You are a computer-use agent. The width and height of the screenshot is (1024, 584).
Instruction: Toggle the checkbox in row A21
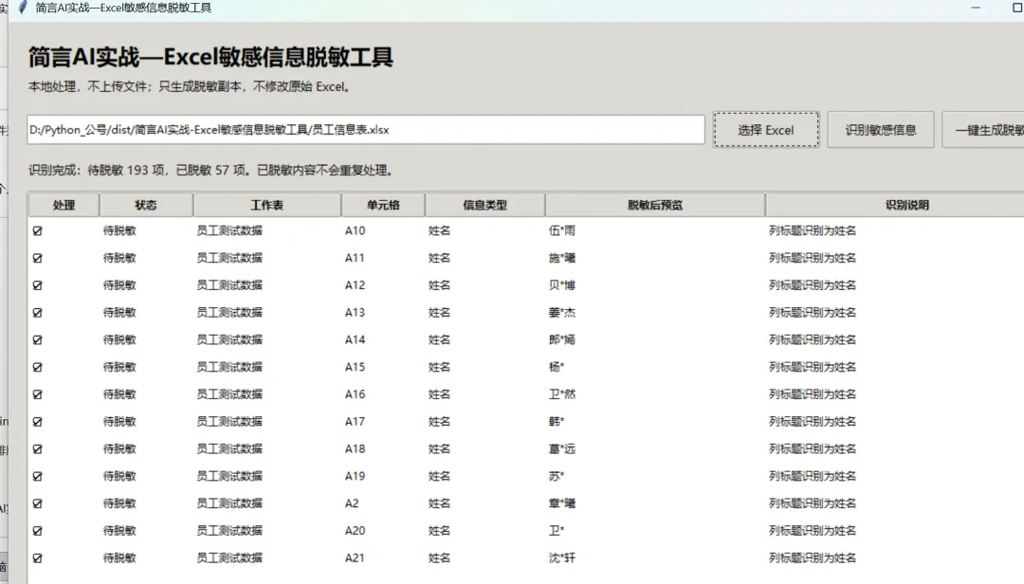[x=37, y=557]
